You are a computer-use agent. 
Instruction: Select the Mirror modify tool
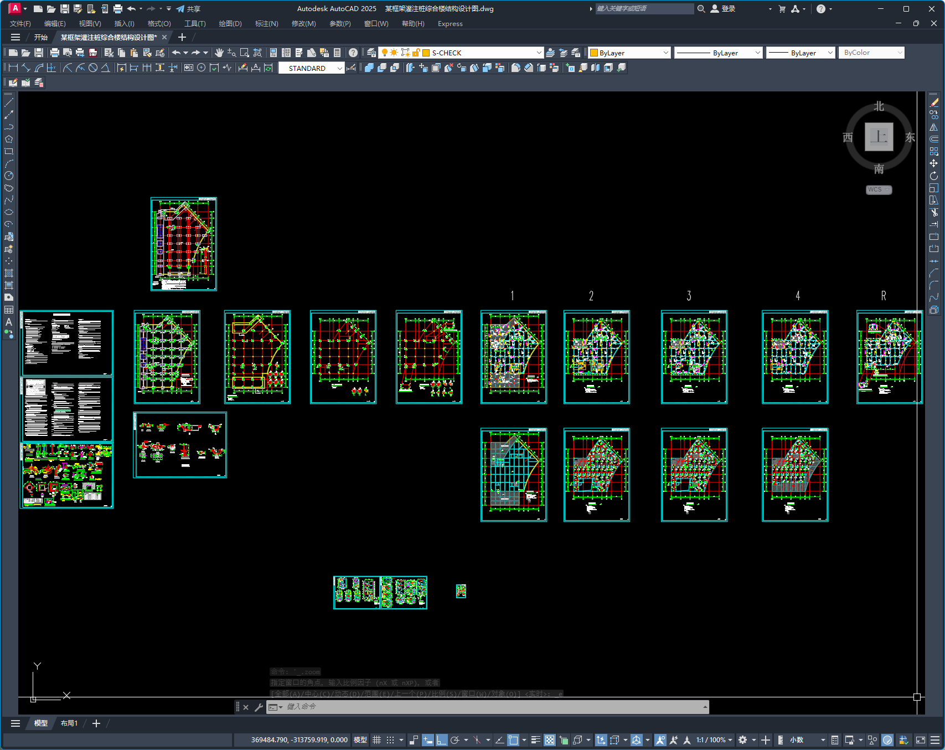pyautogui.click(x=934, y=127)
